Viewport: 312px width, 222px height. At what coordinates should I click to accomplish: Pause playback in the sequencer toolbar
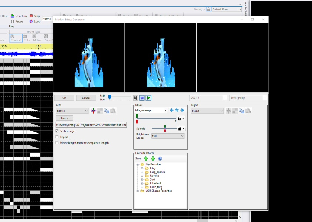tap(17, 21)
